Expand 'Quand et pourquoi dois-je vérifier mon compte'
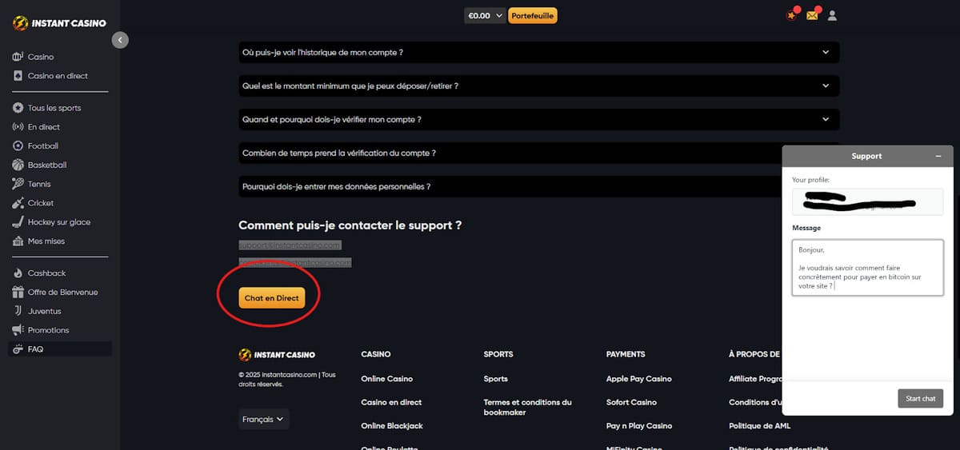Image resolution: width=960 pixels, height=450 pixels. (539, 119)
